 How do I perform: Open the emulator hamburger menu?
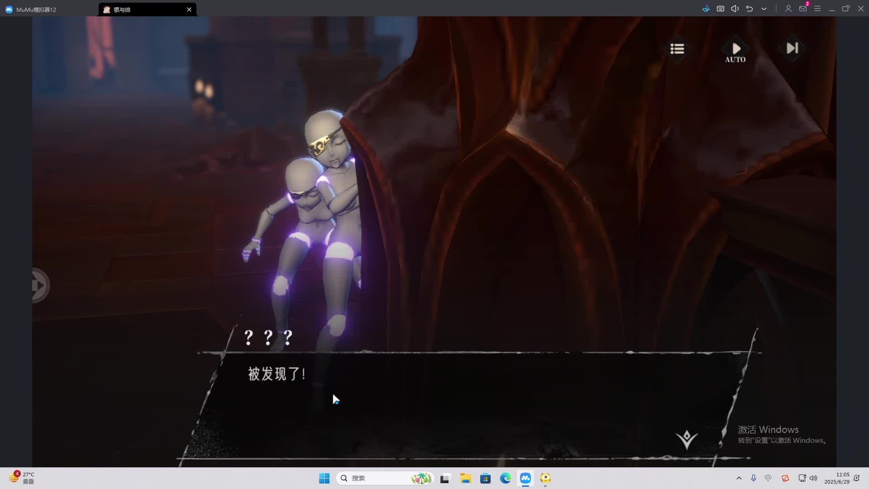pos(817,9)
